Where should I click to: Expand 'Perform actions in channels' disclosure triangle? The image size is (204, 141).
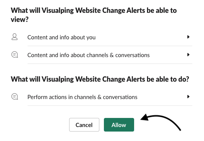point(188,97)
